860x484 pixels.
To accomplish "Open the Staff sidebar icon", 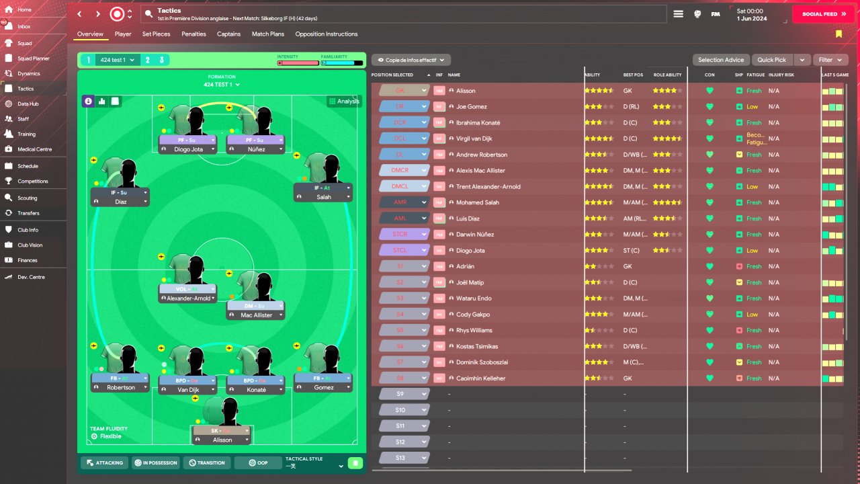I will tap(9, 119).
